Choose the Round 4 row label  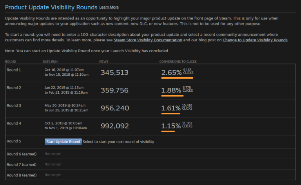pos(14,123)
